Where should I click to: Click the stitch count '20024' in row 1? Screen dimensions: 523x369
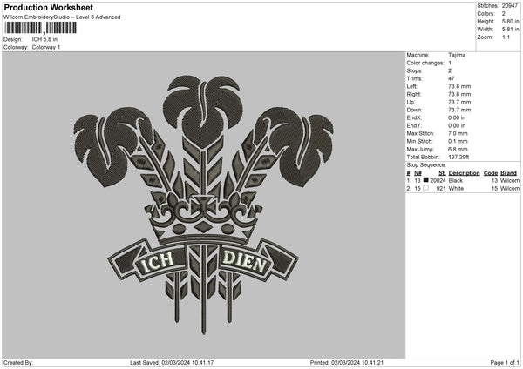click(x=438, y=180)
